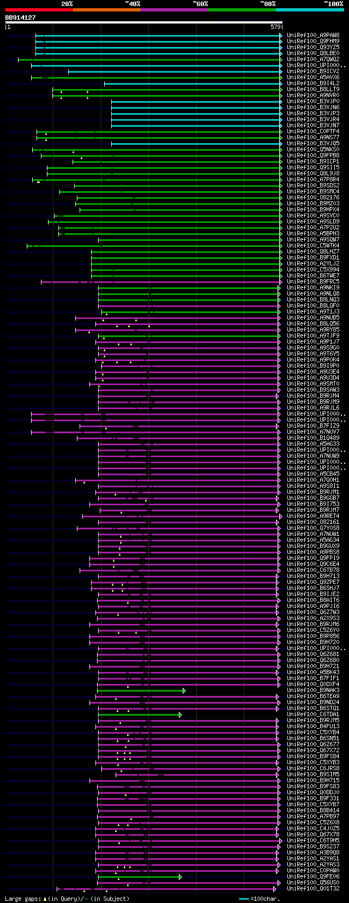349x903 pixels.
Task: Click the cyan =100char. scale bar
Action: tap(244, 898)
